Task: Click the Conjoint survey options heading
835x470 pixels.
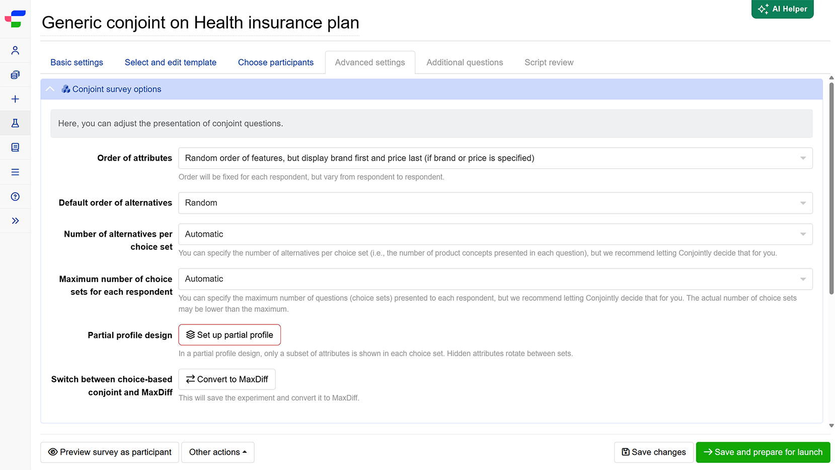Action: click(x=117, y=89)
